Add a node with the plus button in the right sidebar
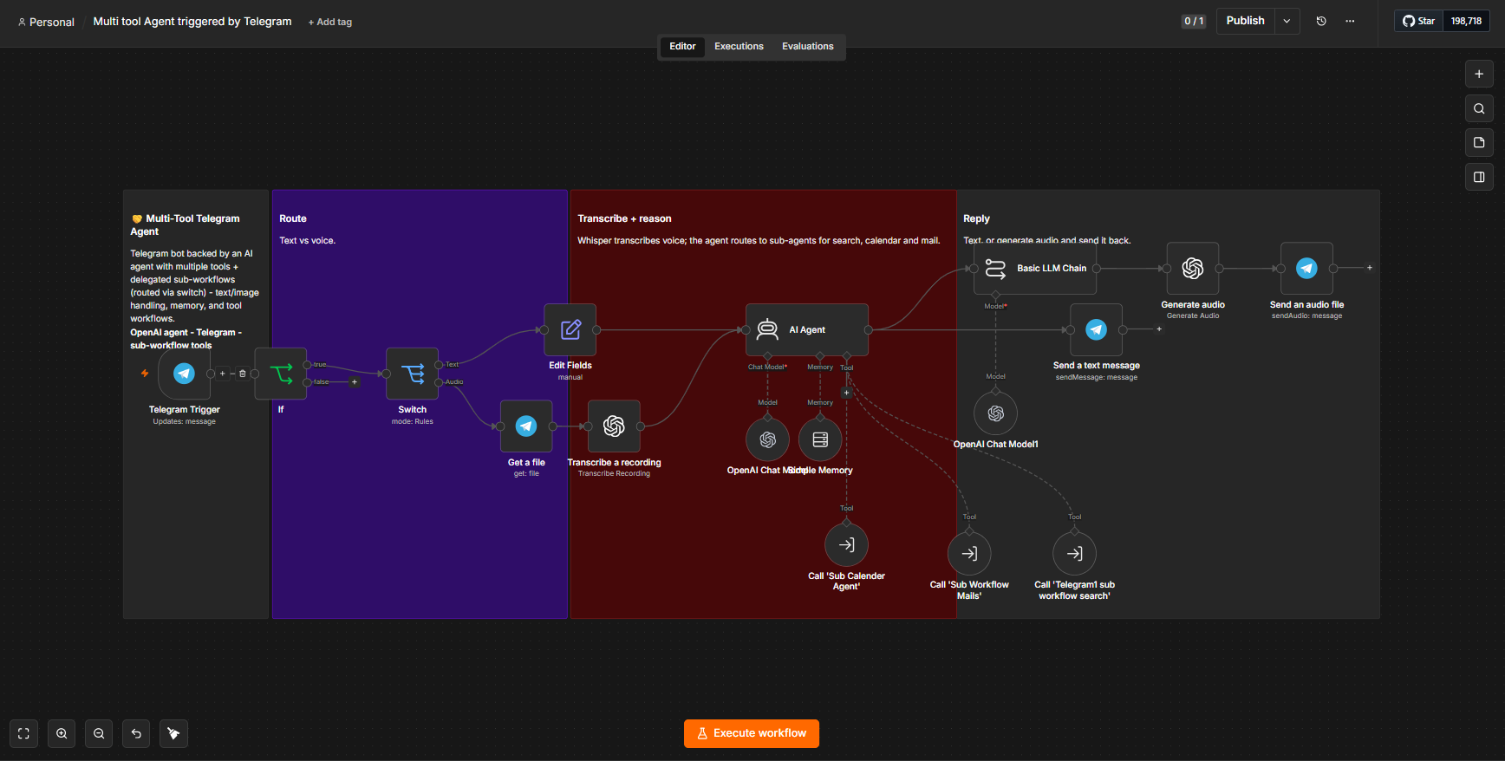This screenshot has width=1505, height=761. (x=1479, y=75)
